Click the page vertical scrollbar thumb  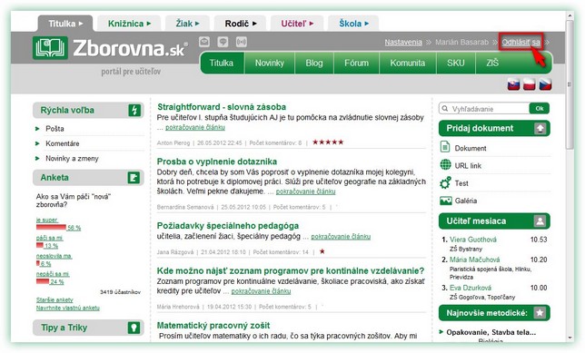click(x=570, y=84)
